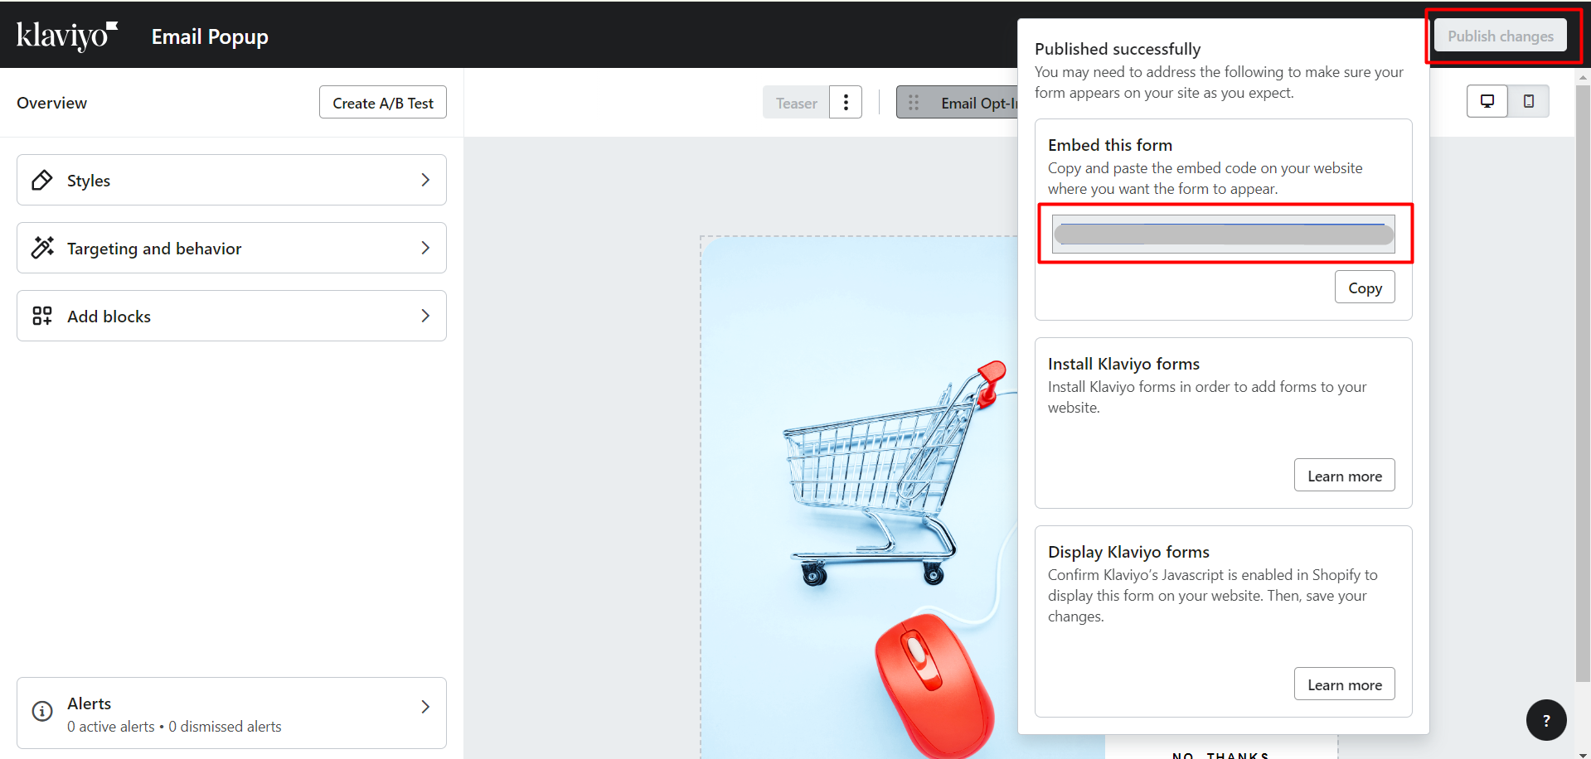The image size is (1591, 759).
Task: Select the Teaser step tab
Action: pos(796,103)
